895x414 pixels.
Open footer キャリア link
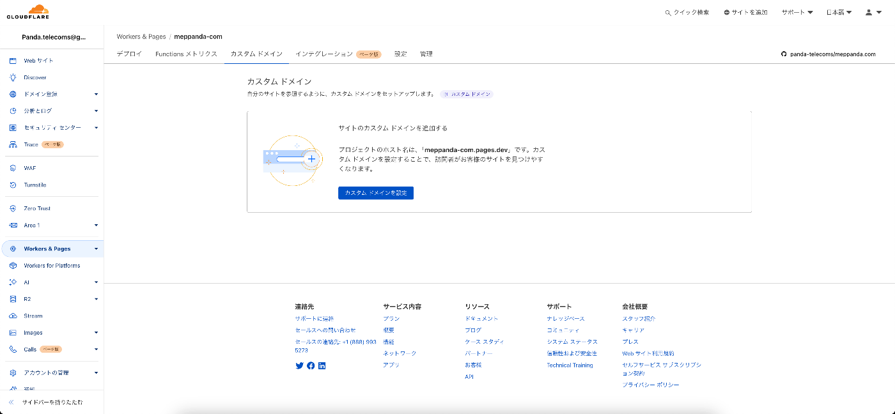coord(634,330)
